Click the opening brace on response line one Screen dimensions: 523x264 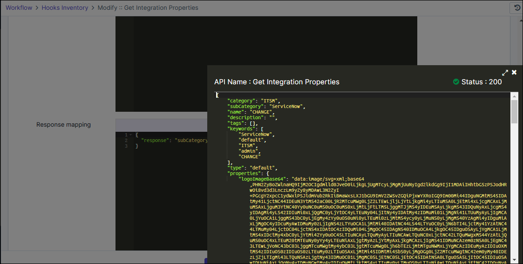217,95
